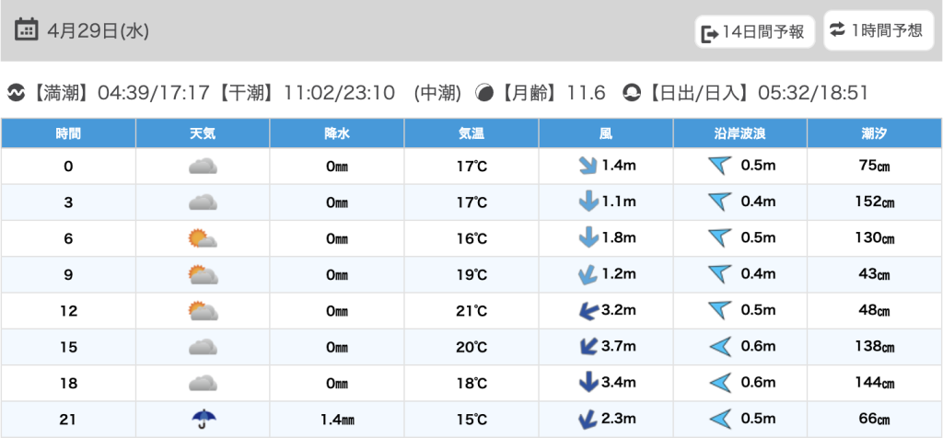Click the wind arrow at hour 0

point(586,167)
